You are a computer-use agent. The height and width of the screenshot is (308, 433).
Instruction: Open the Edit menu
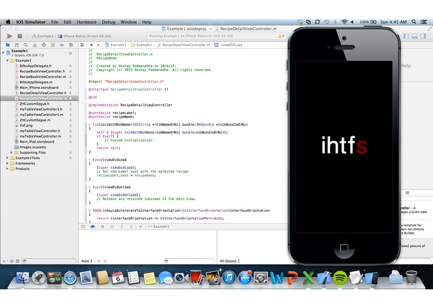67,22
